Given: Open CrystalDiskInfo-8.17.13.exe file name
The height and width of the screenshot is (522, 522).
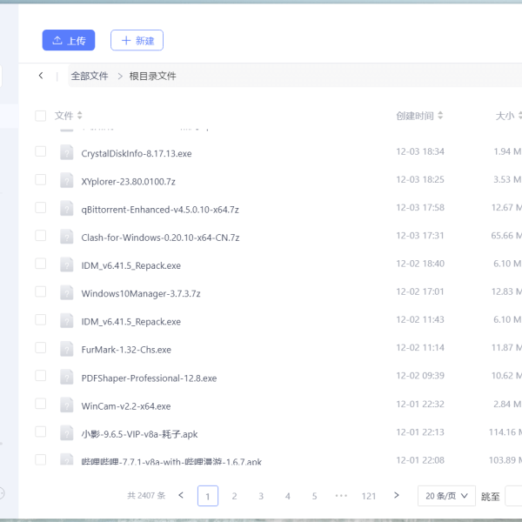Looking at the screenshot, I should coord(137,153).
